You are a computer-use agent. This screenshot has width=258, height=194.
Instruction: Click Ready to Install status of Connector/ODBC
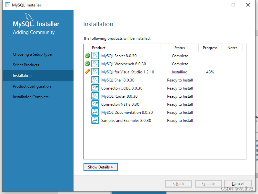pyautogui.click(x=180, y=88)
